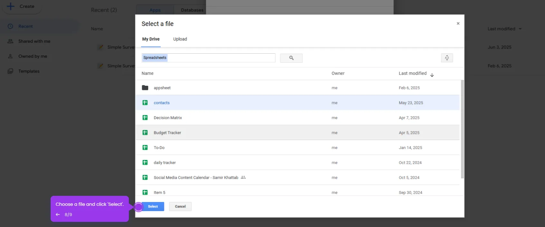
Task: Click the daily tracker spreadsheet icon
Action: click(145, 162)
